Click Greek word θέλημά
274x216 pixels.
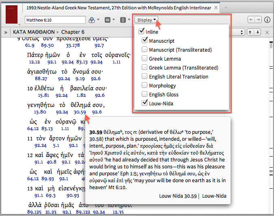80,105
